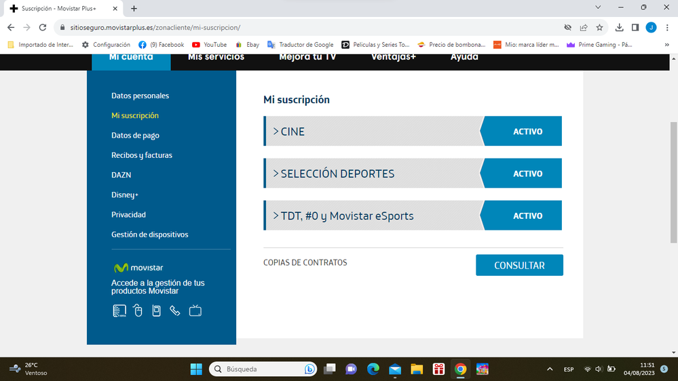Click the eye-slash icon in the address bar
The image size is (678, 381).
[x=568, y=27]
